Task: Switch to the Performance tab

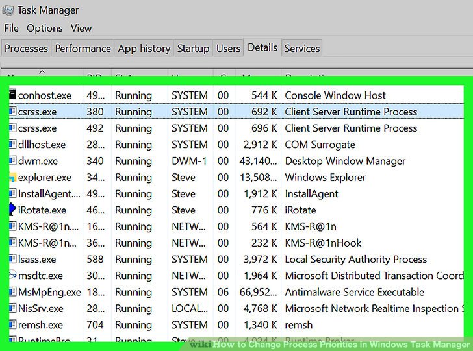Action: click(83, 48)
